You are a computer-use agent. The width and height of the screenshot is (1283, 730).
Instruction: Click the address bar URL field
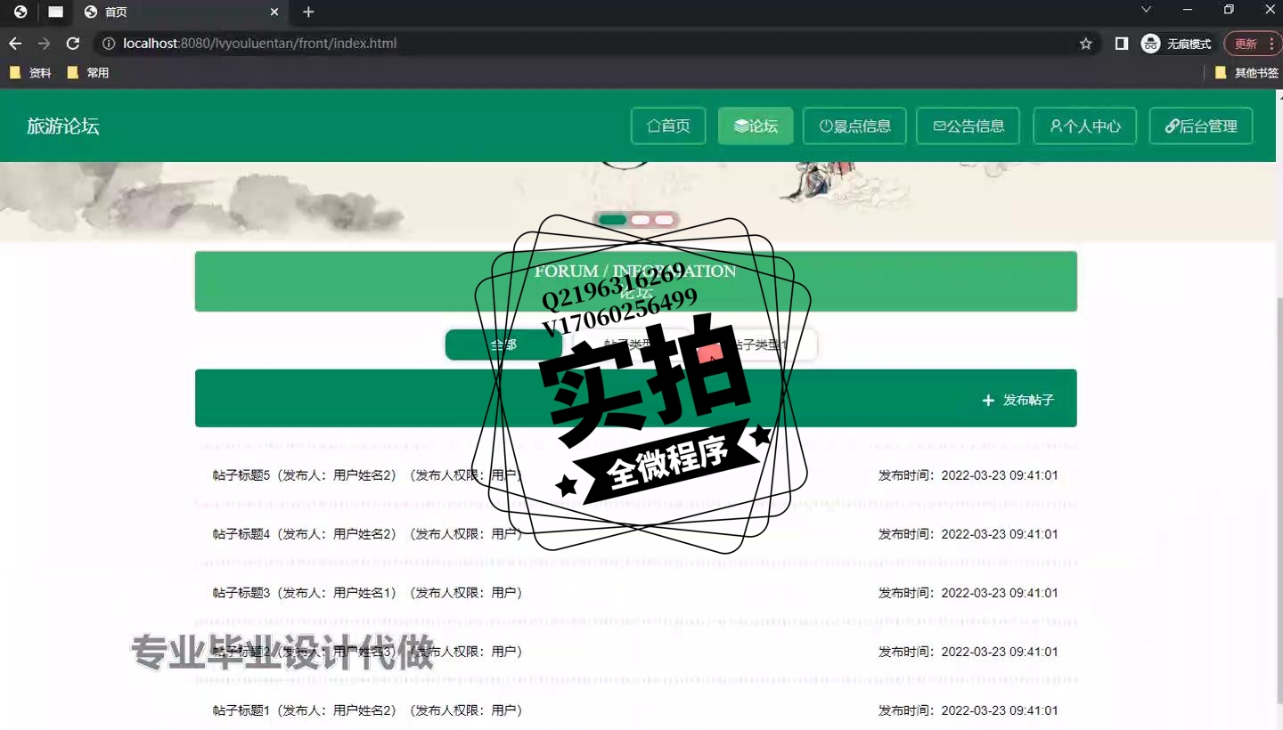[588, 44]
